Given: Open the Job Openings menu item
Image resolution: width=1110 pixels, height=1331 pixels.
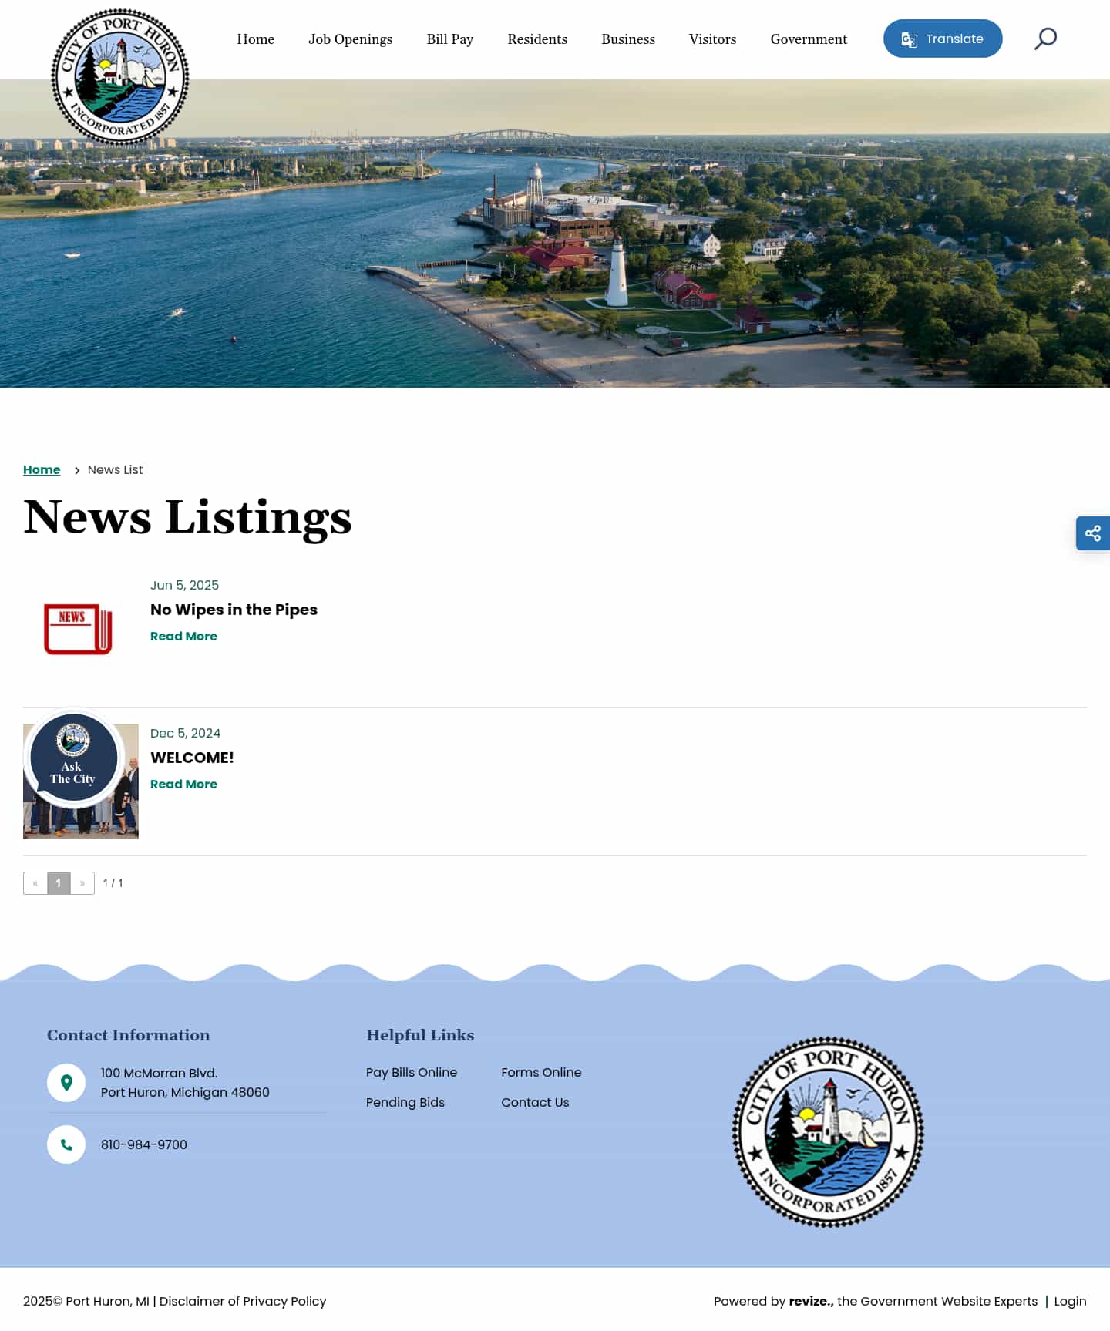Looking at the screenshot, I should pyautogui.click(x=350, y=39).
